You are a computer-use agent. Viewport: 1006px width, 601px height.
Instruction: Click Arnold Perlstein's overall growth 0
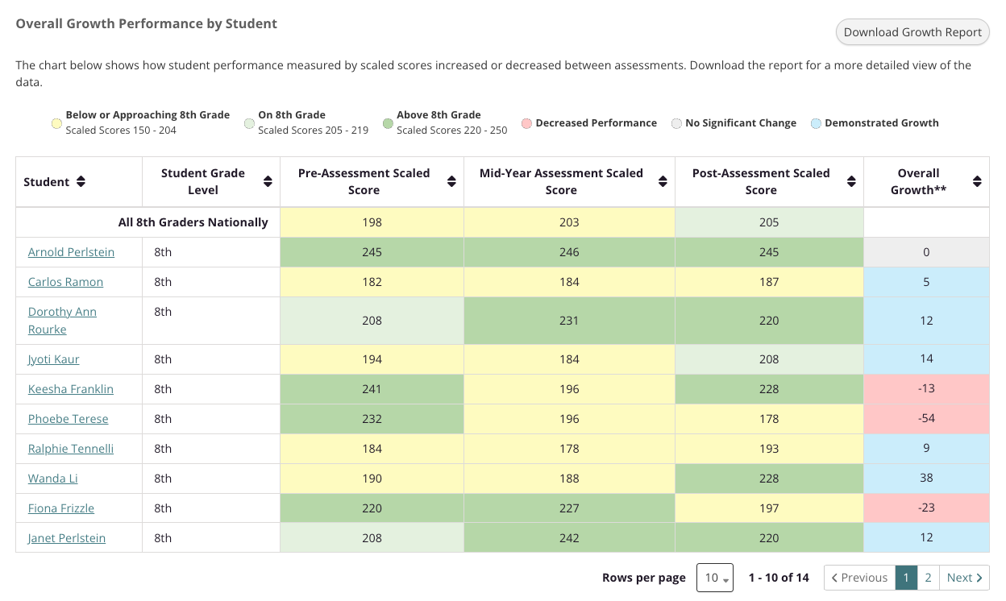coord(926,252)
